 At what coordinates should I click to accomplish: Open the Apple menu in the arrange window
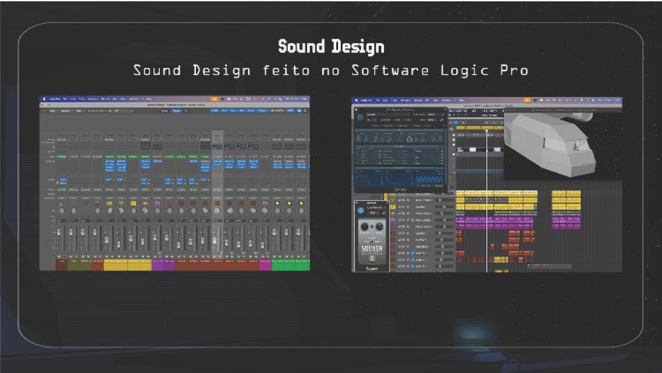tap(357, 100)
